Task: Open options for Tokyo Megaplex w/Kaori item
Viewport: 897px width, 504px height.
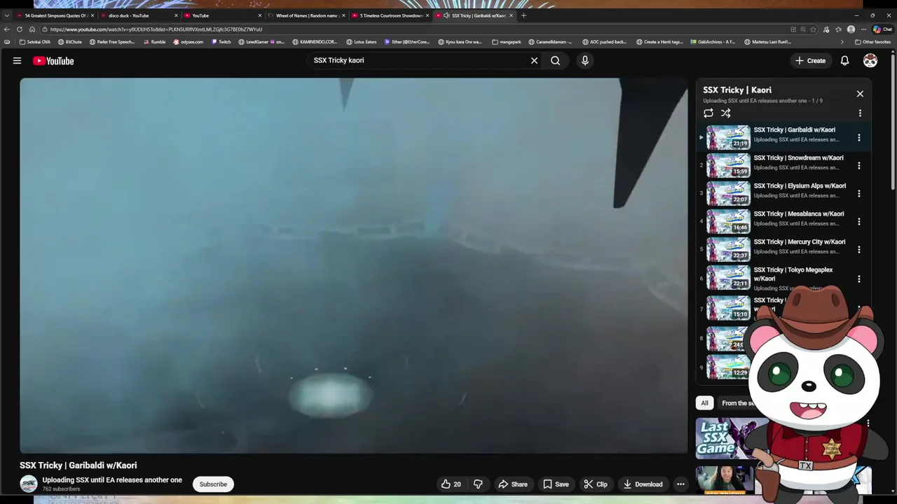Action: 859,279
